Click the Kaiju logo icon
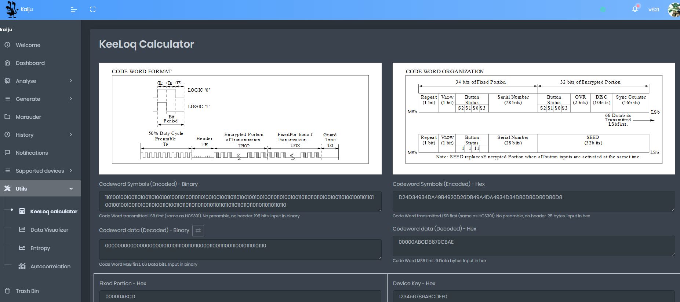Viewport: 680px width, 302px height. pos(12,10)
